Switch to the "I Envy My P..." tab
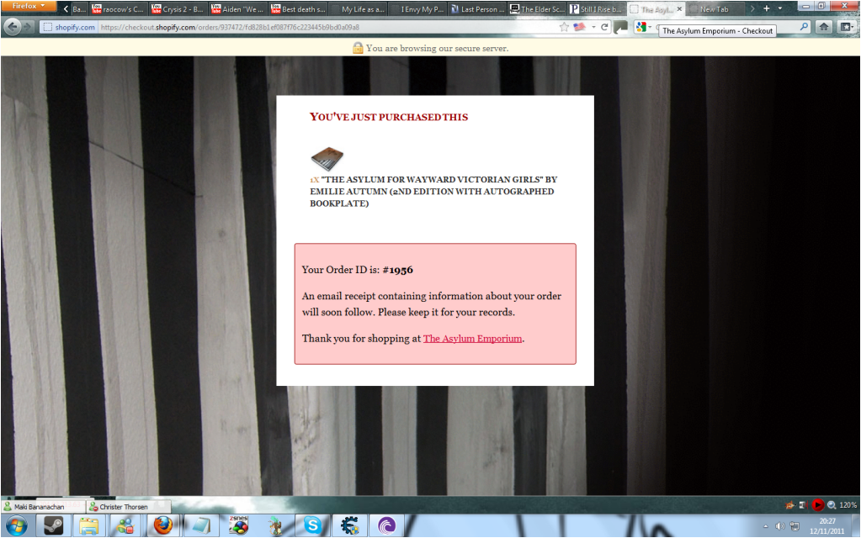Image resolution: width=861 pixels, height=538 pixels. pos(417,8)
